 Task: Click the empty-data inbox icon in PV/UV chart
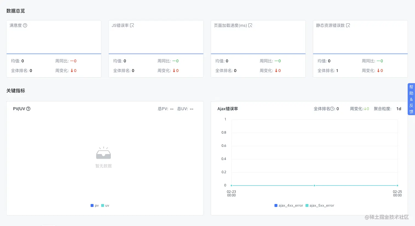click(x=103, y=154)
